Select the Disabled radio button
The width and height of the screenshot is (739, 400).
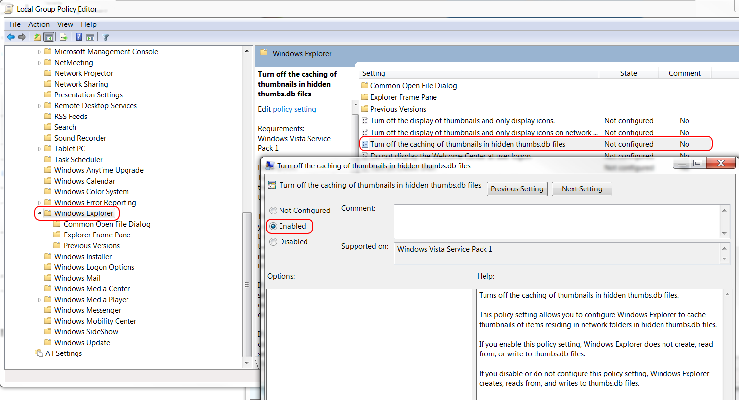pyautogui.click(x=273, y=242)
